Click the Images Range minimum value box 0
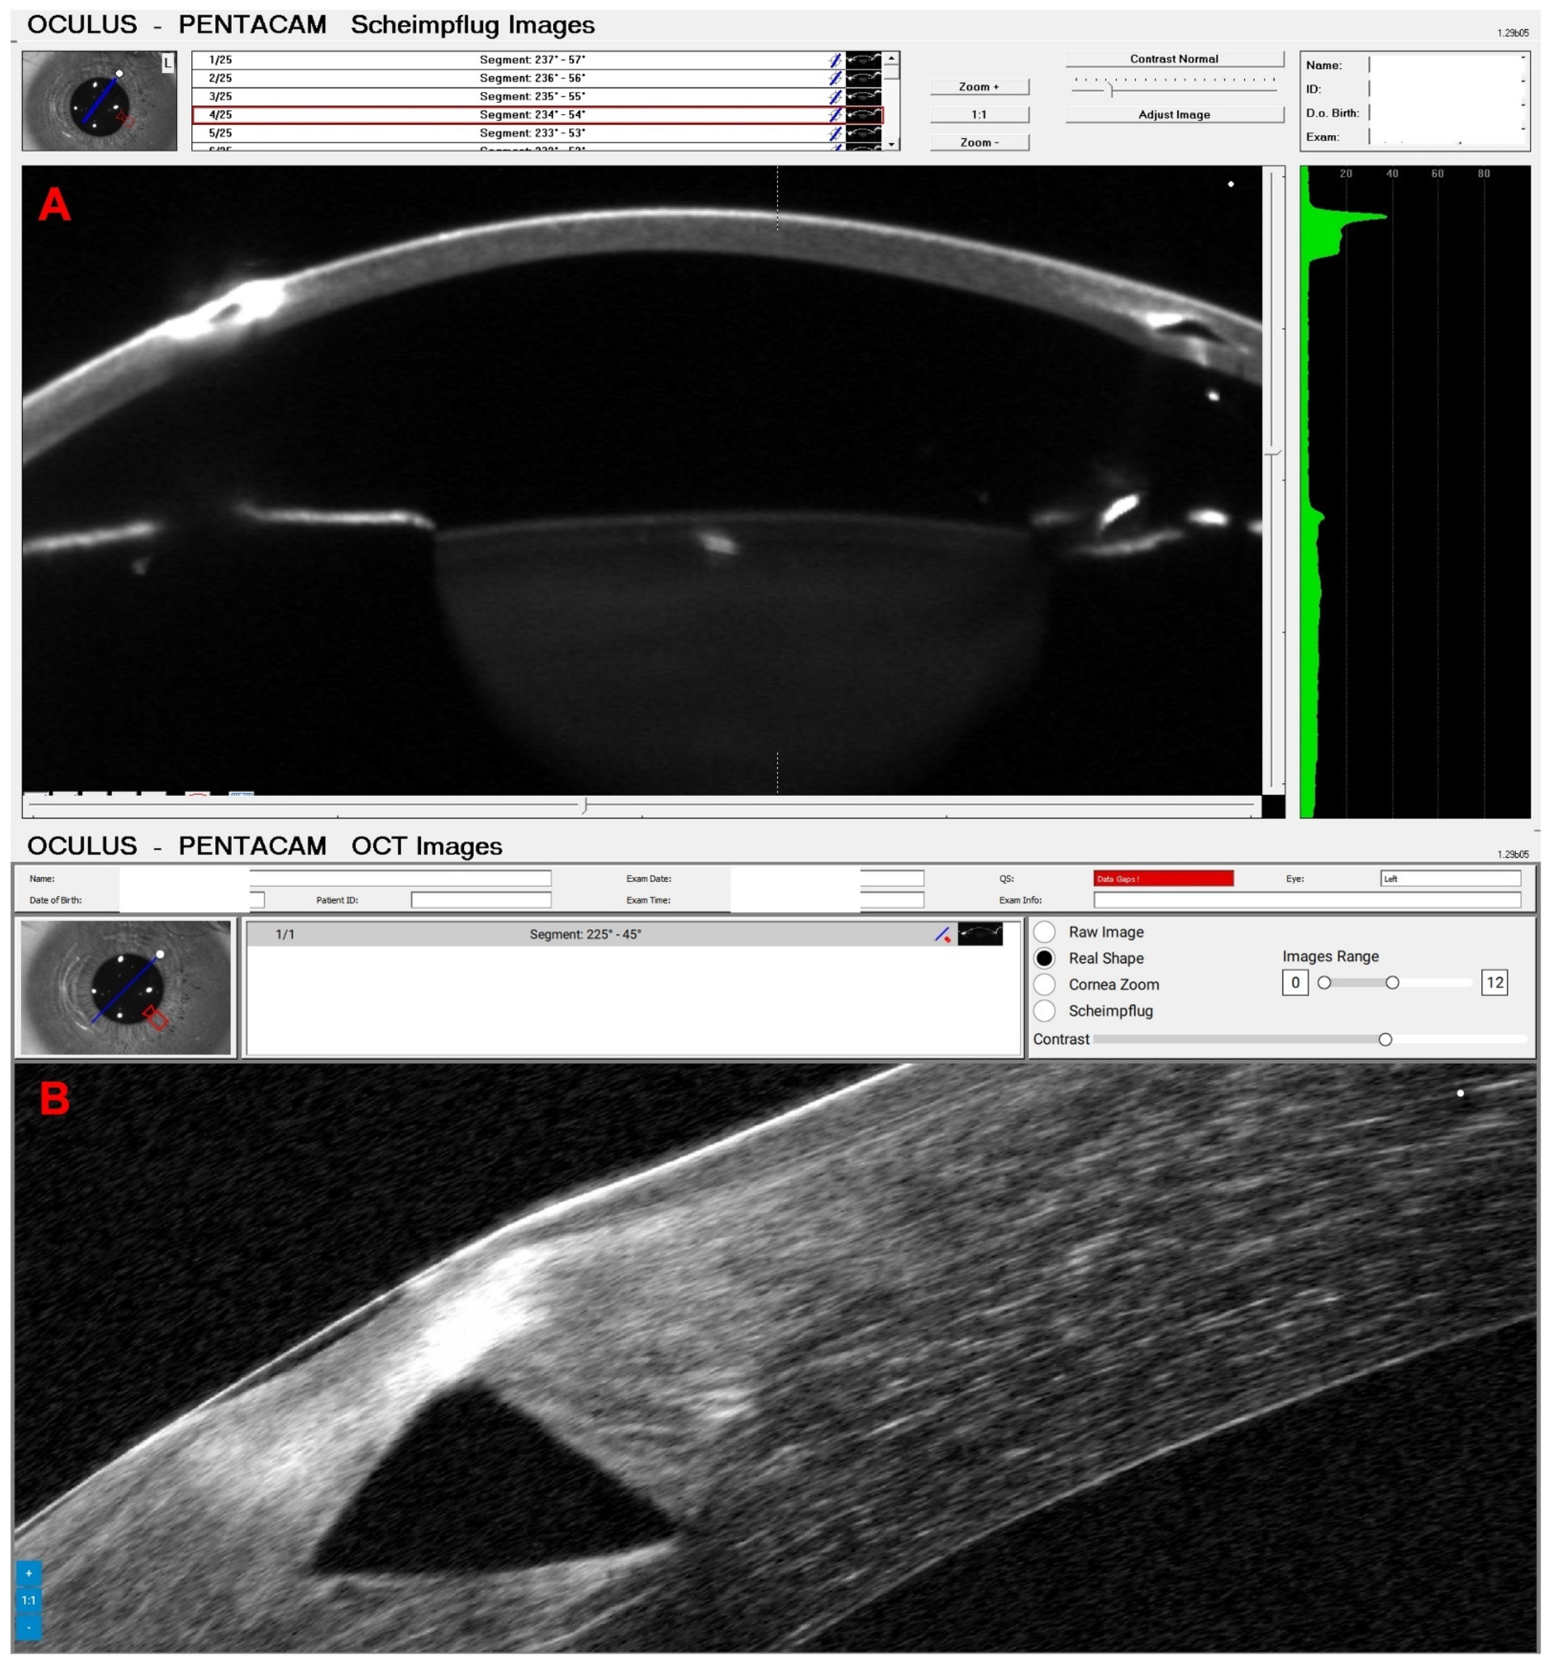 1295,983
